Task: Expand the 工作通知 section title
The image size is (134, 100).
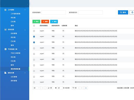Action: coord(11,10)
